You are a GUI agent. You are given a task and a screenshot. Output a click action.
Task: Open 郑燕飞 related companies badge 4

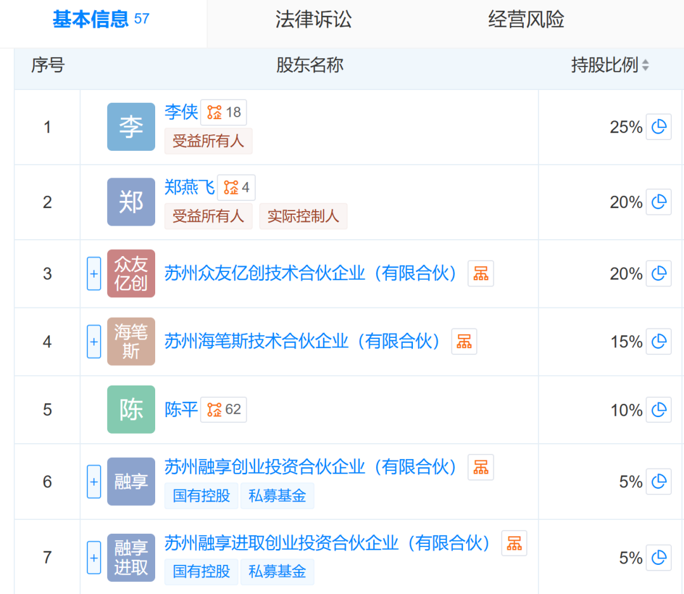point(236,188)
